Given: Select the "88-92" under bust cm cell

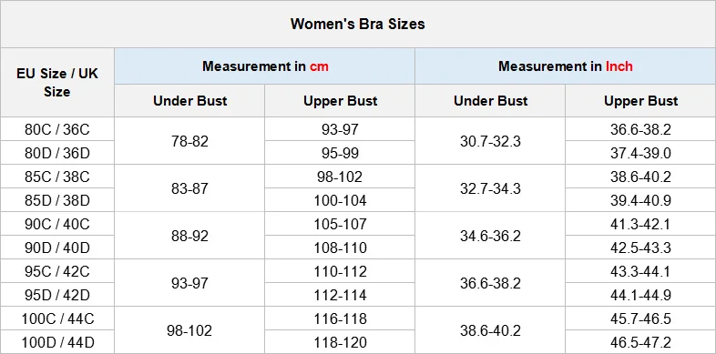Looking at the screenshot, I should pos(189,237).
